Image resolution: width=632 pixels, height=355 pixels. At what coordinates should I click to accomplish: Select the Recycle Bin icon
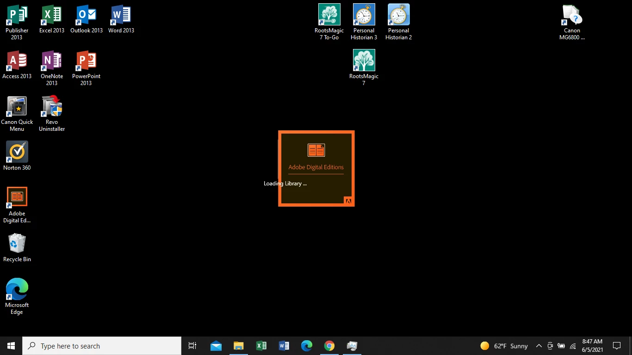point(17,248)
